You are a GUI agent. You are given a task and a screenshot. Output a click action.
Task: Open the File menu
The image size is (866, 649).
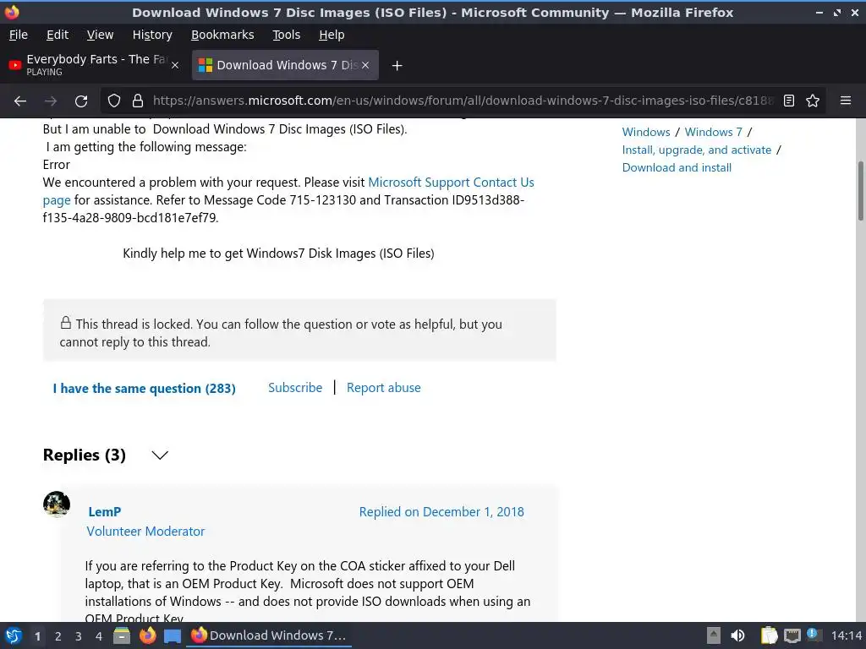tap(19, 35)
